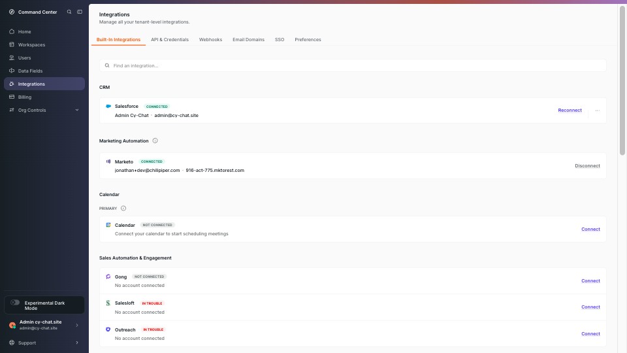Click magnifier icon in integration search field
627x353 pixels.
[106, 65]
